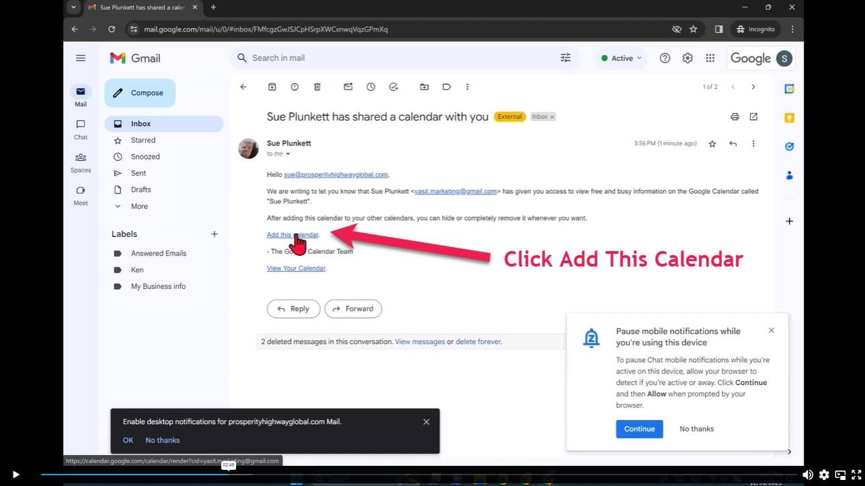
Task: Select the Drafts folder
Action: point(141,190)
